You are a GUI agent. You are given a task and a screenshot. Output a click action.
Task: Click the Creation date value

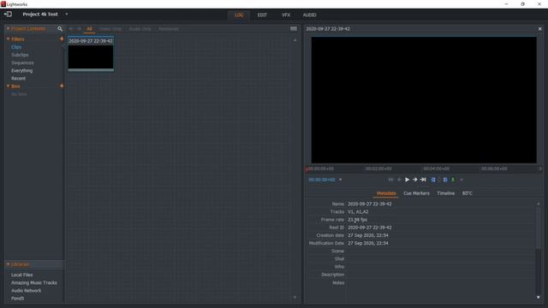(367, 235)
